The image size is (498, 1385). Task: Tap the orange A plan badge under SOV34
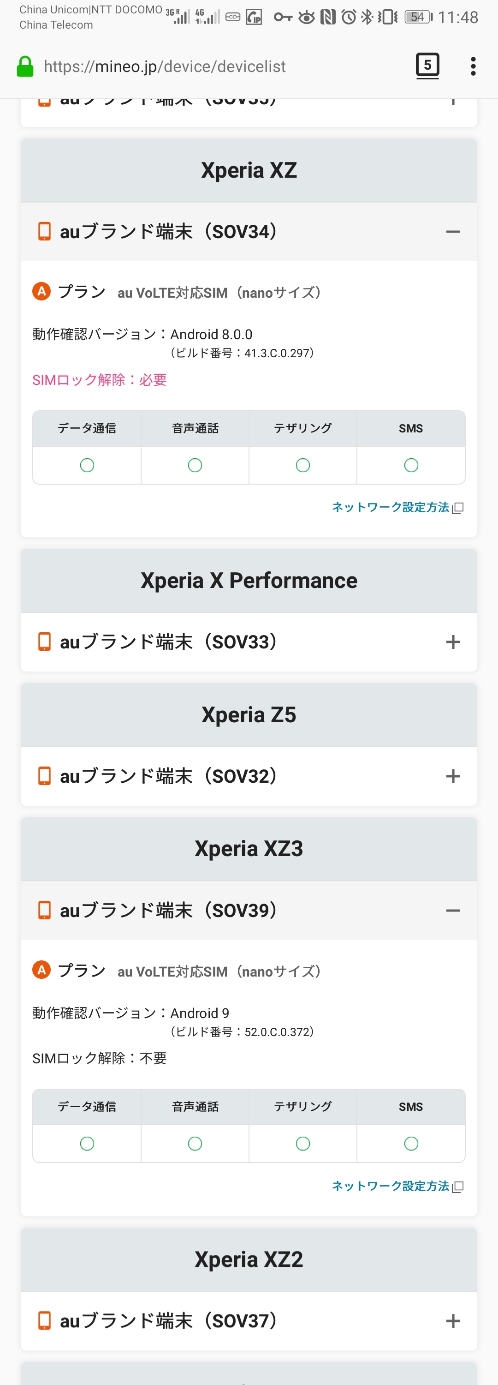click(x=41, y=291)
